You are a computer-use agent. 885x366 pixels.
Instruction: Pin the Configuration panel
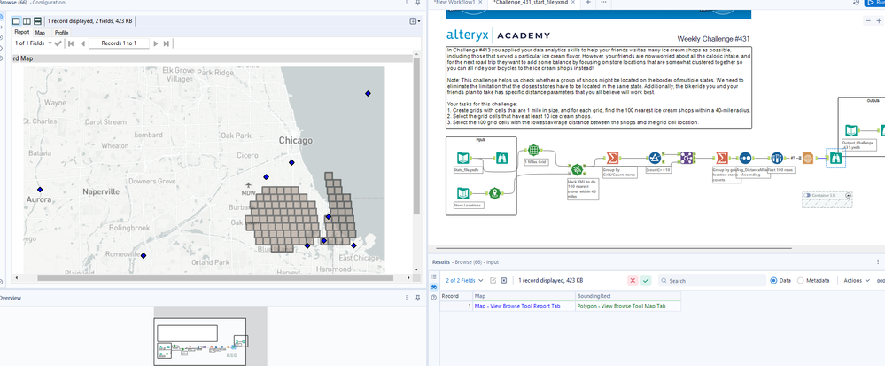[x=417, y=3]
